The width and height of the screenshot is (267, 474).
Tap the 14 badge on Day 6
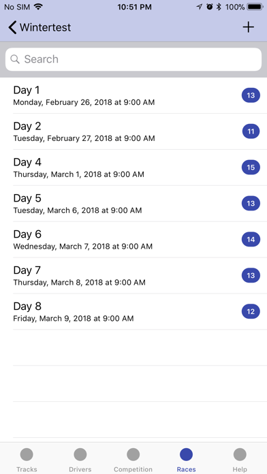pyautogui.click(x=251, y=240)
